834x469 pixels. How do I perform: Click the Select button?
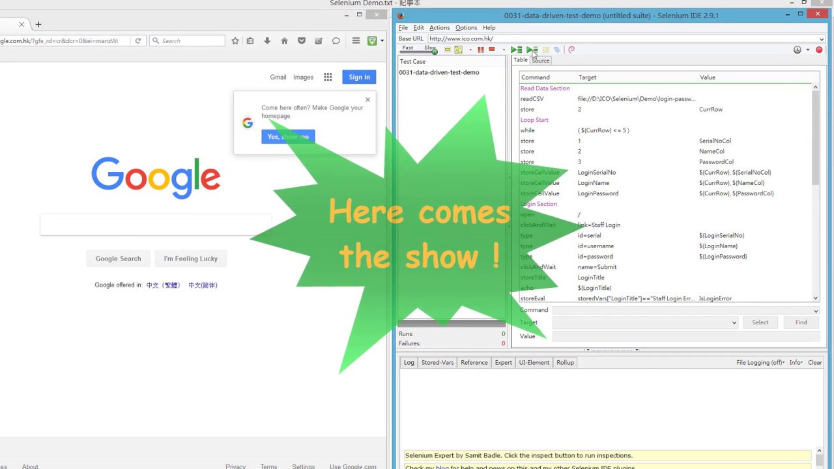(x=760, y=322)
